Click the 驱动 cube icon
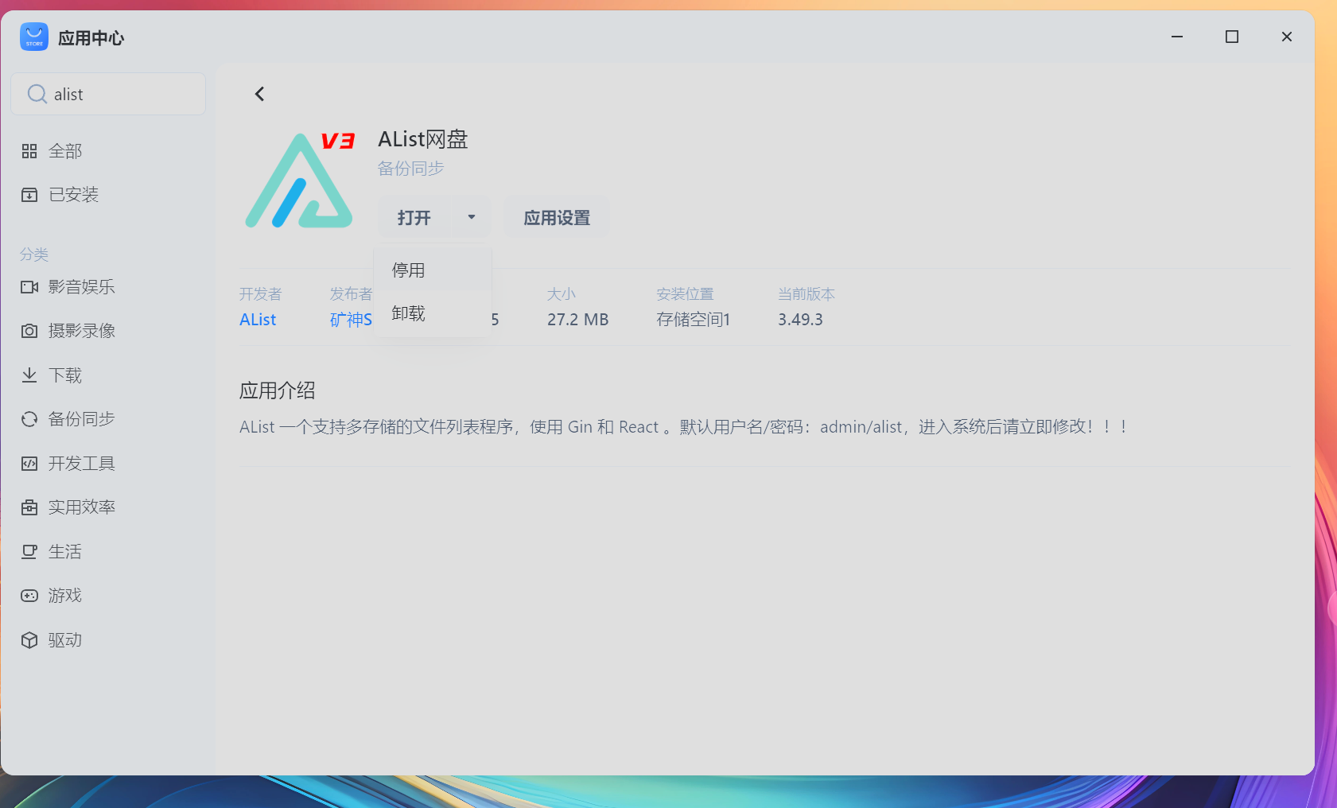Viewport: 1337px width, 808px height. coord(29,640)
